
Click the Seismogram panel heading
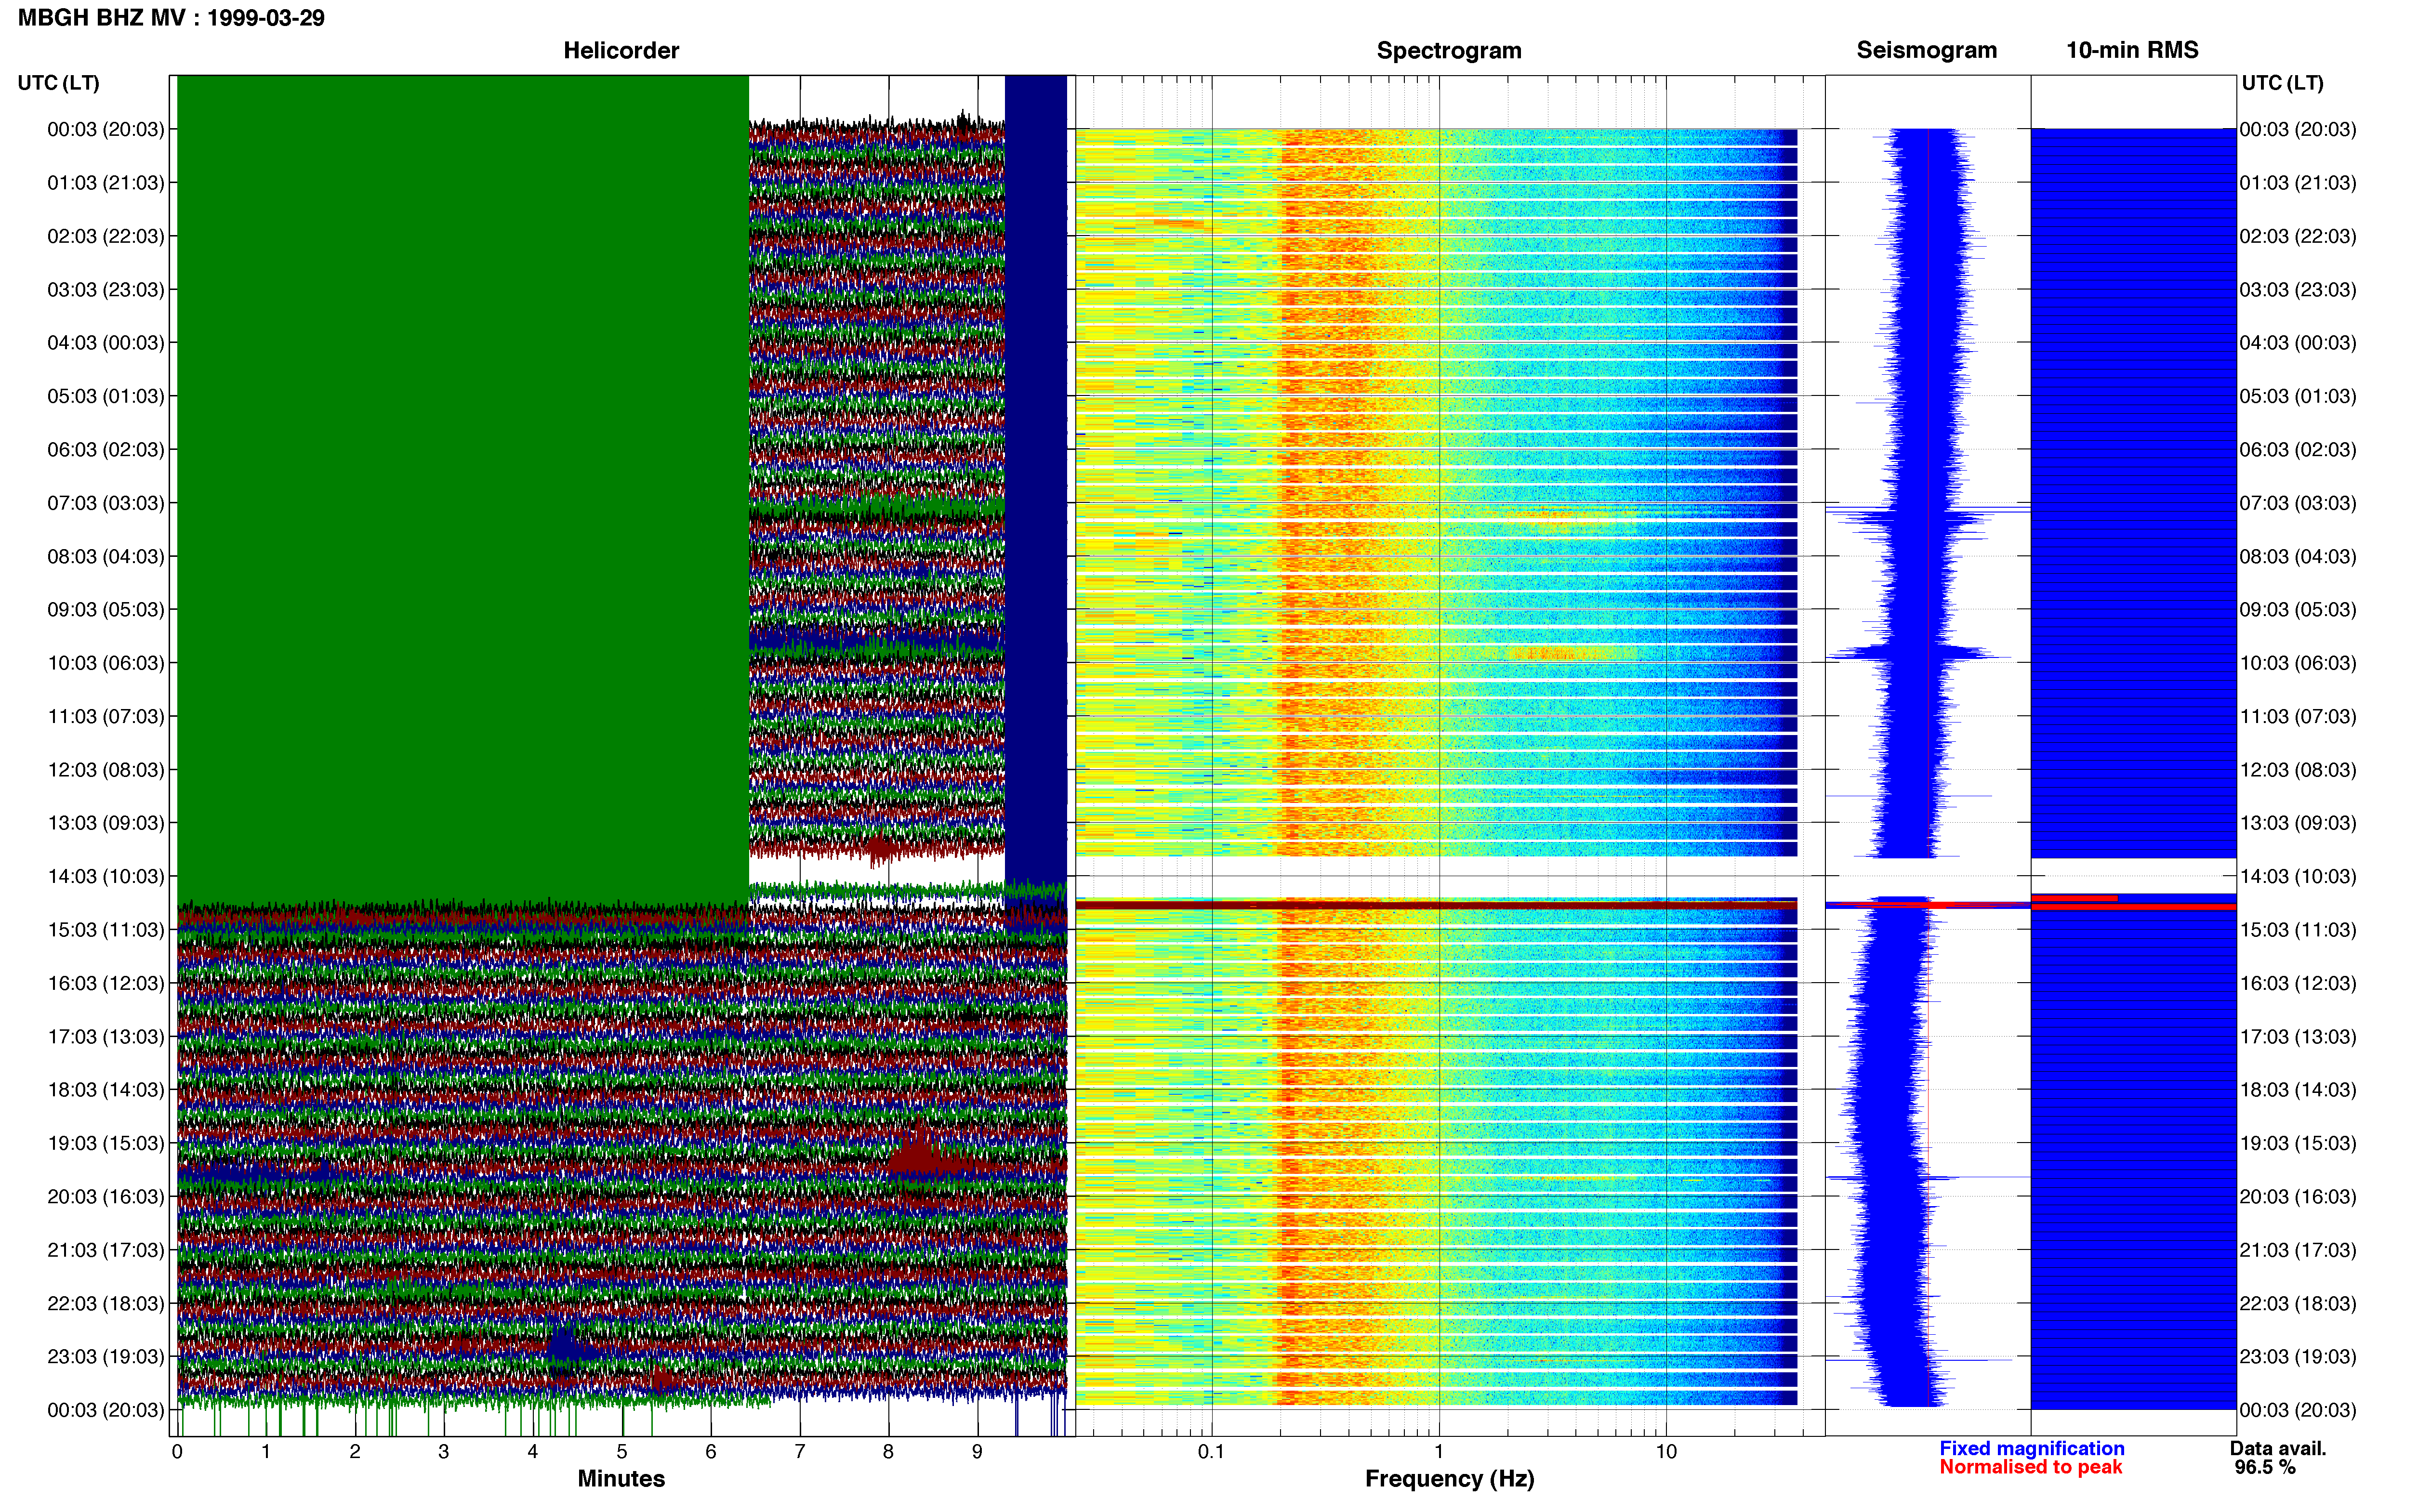(x=1926, y=50)
